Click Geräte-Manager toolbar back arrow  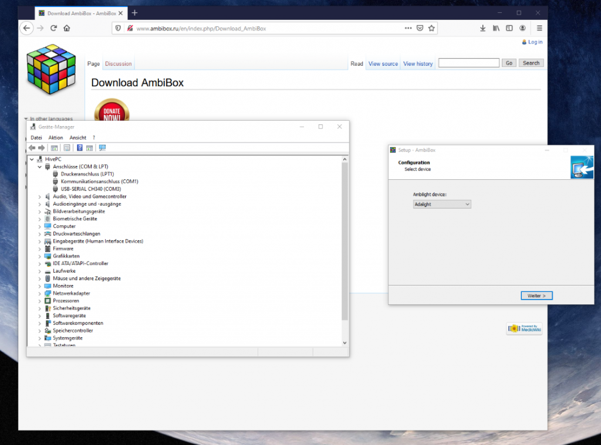coord(32,148)
